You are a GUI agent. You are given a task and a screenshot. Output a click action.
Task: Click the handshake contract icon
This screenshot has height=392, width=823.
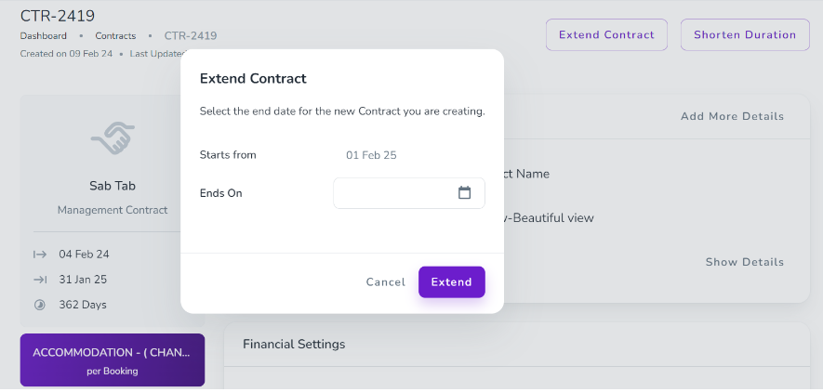pos(113,139)
